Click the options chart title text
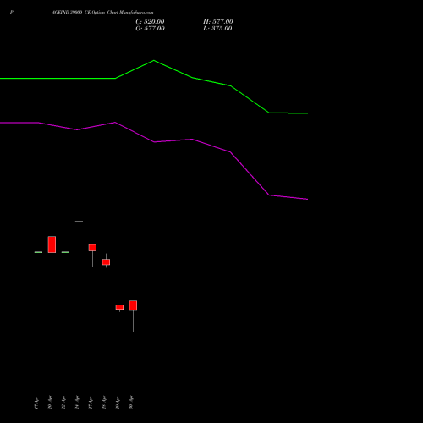This screenshot has height=423, width=423. click(102, 13)
